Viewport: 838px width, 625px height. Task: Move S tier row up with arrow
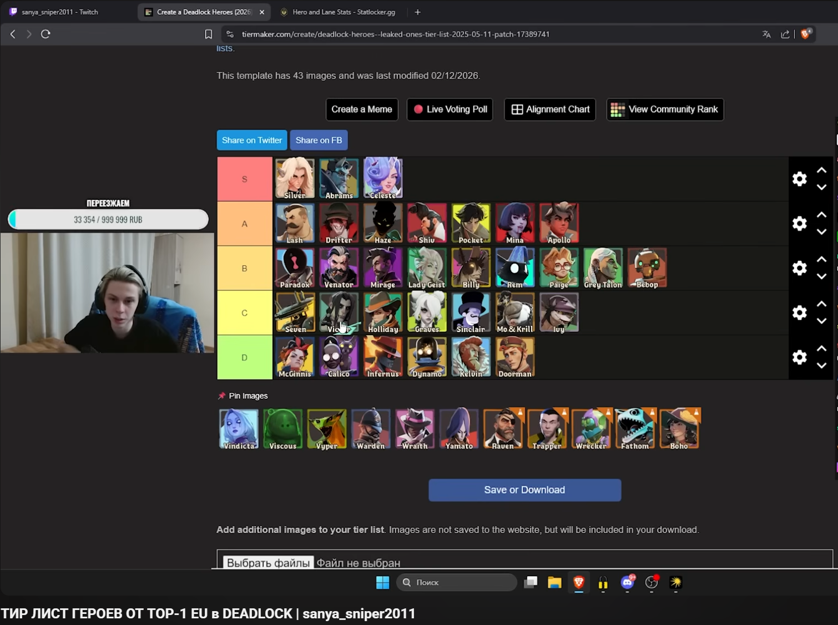[x=822, y=170]
